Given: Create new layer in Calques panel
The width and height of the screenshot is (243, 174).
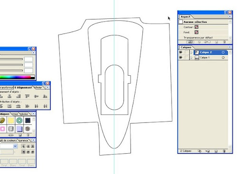Looking at the screenshot, I should click(216, 151).
